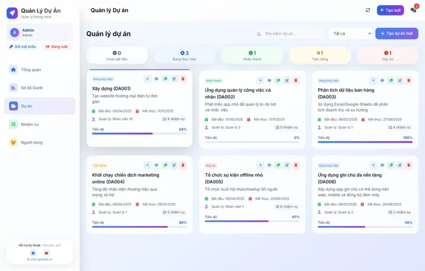Duplicate project DA002 with the copy icon
The width and height of the screenshot is (425, 271).
(x=278, y=81)
